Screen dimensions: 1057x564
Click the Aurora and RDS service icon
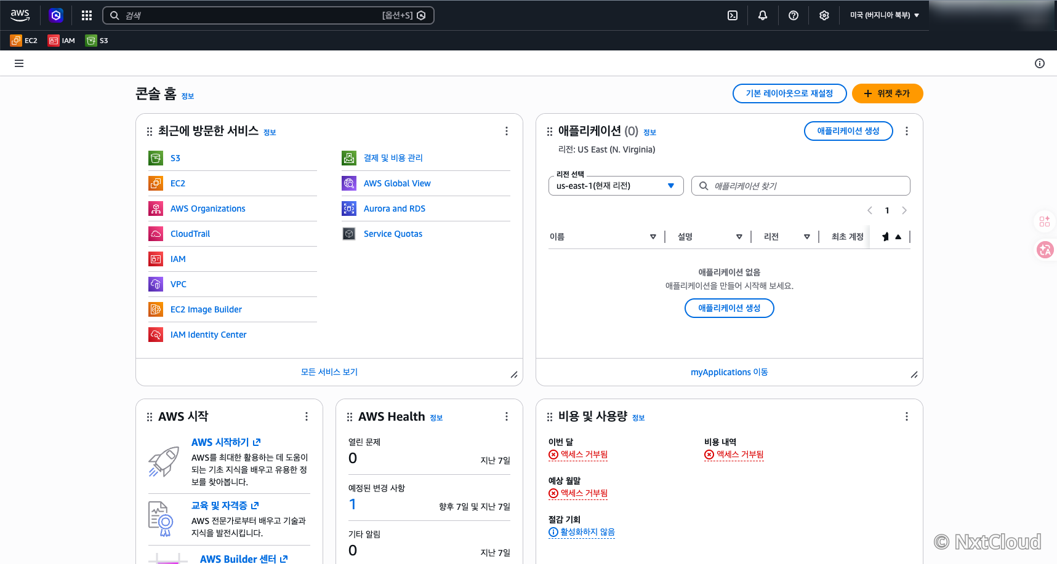[x=349, y=209]
